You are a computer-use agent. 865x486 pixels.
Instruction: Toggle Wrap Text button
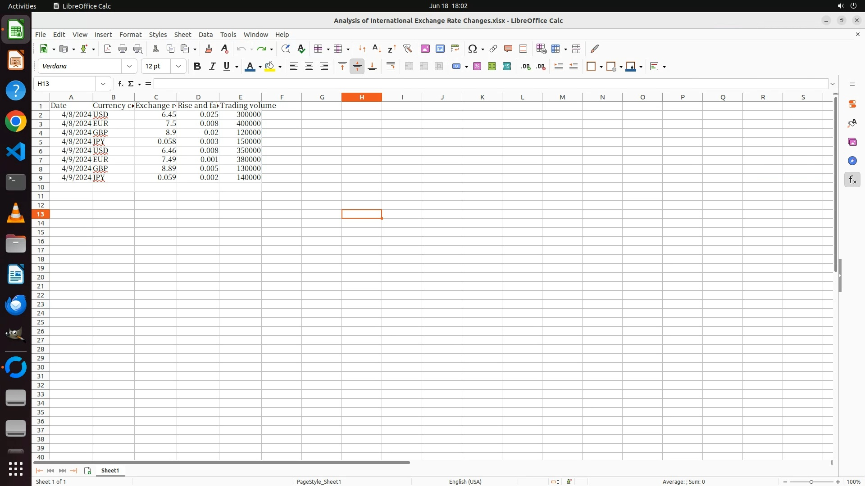coord(391,66)
